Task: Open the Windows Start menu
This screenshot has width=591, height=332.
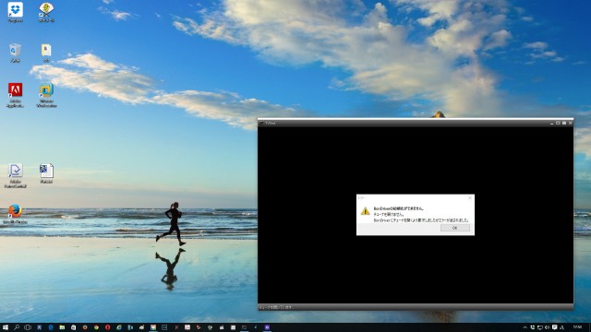Action: 6,327
